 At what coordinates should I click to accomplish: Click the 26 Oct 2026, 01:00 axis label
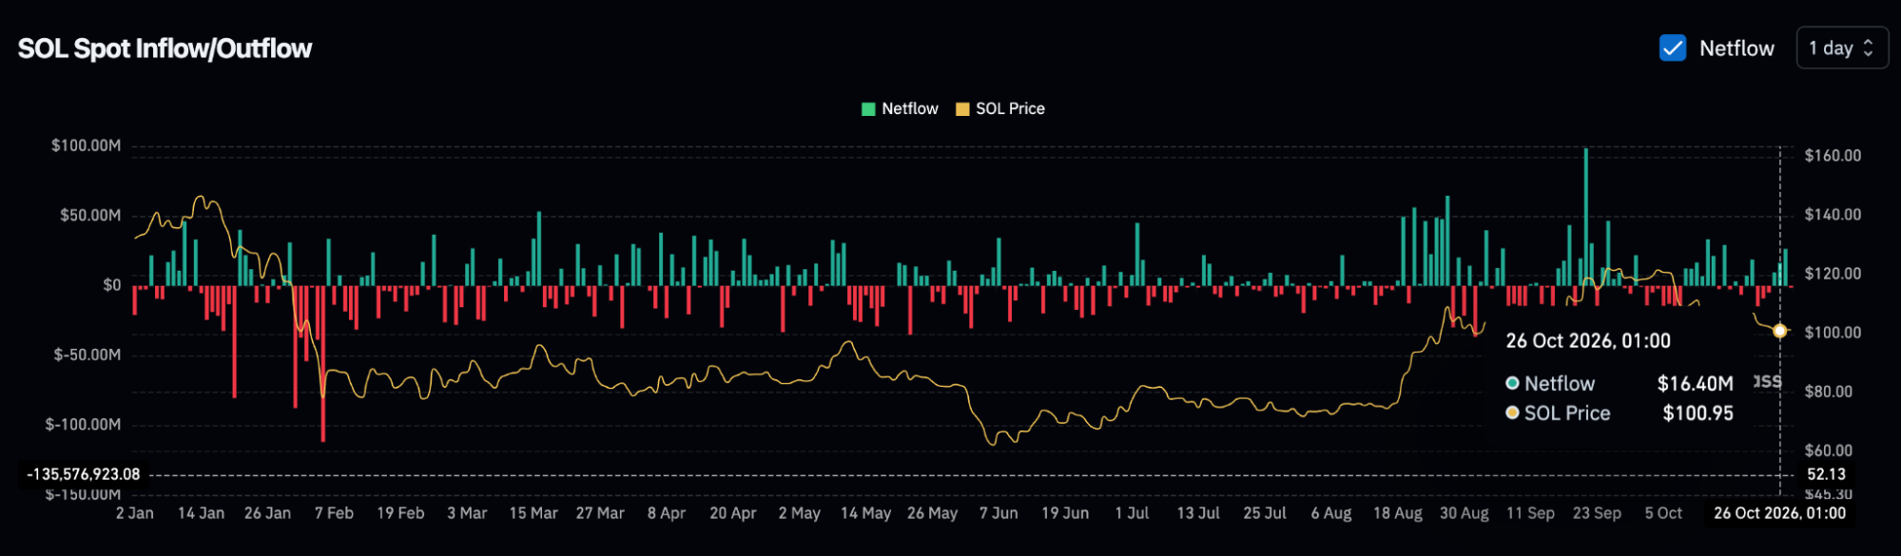coord(1779,513)
